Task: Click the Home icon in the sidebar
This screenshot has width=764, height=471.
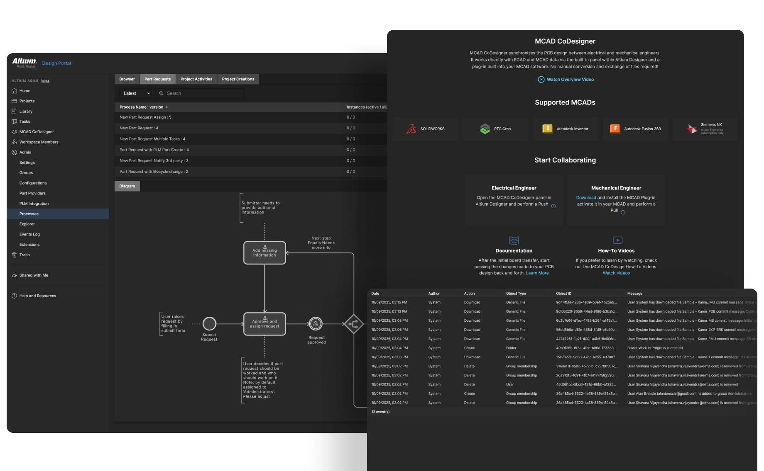Action: point(14,91)
